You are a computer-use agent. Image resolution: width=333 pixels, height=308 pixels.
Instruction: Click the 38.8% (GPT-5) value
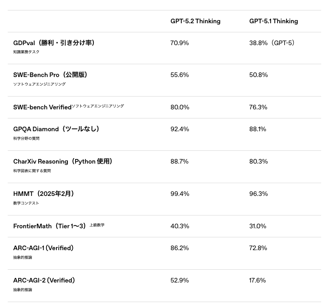pos(272,43)
